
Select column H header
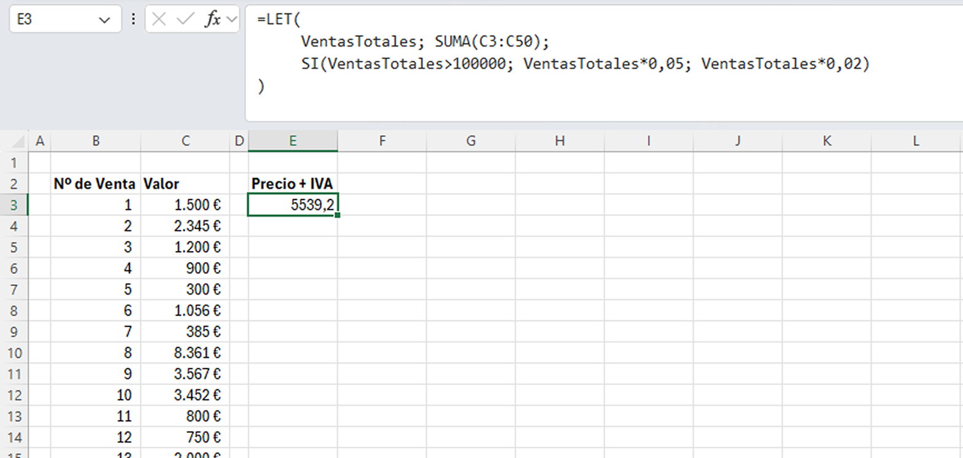[x=560, y=141]
